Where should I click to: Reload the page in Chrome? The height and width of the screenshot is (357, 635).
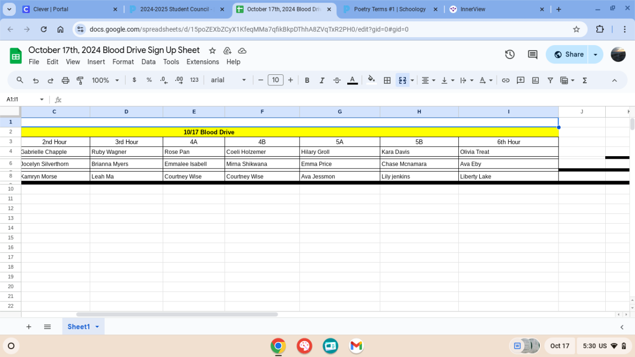[x=44, y=29]
